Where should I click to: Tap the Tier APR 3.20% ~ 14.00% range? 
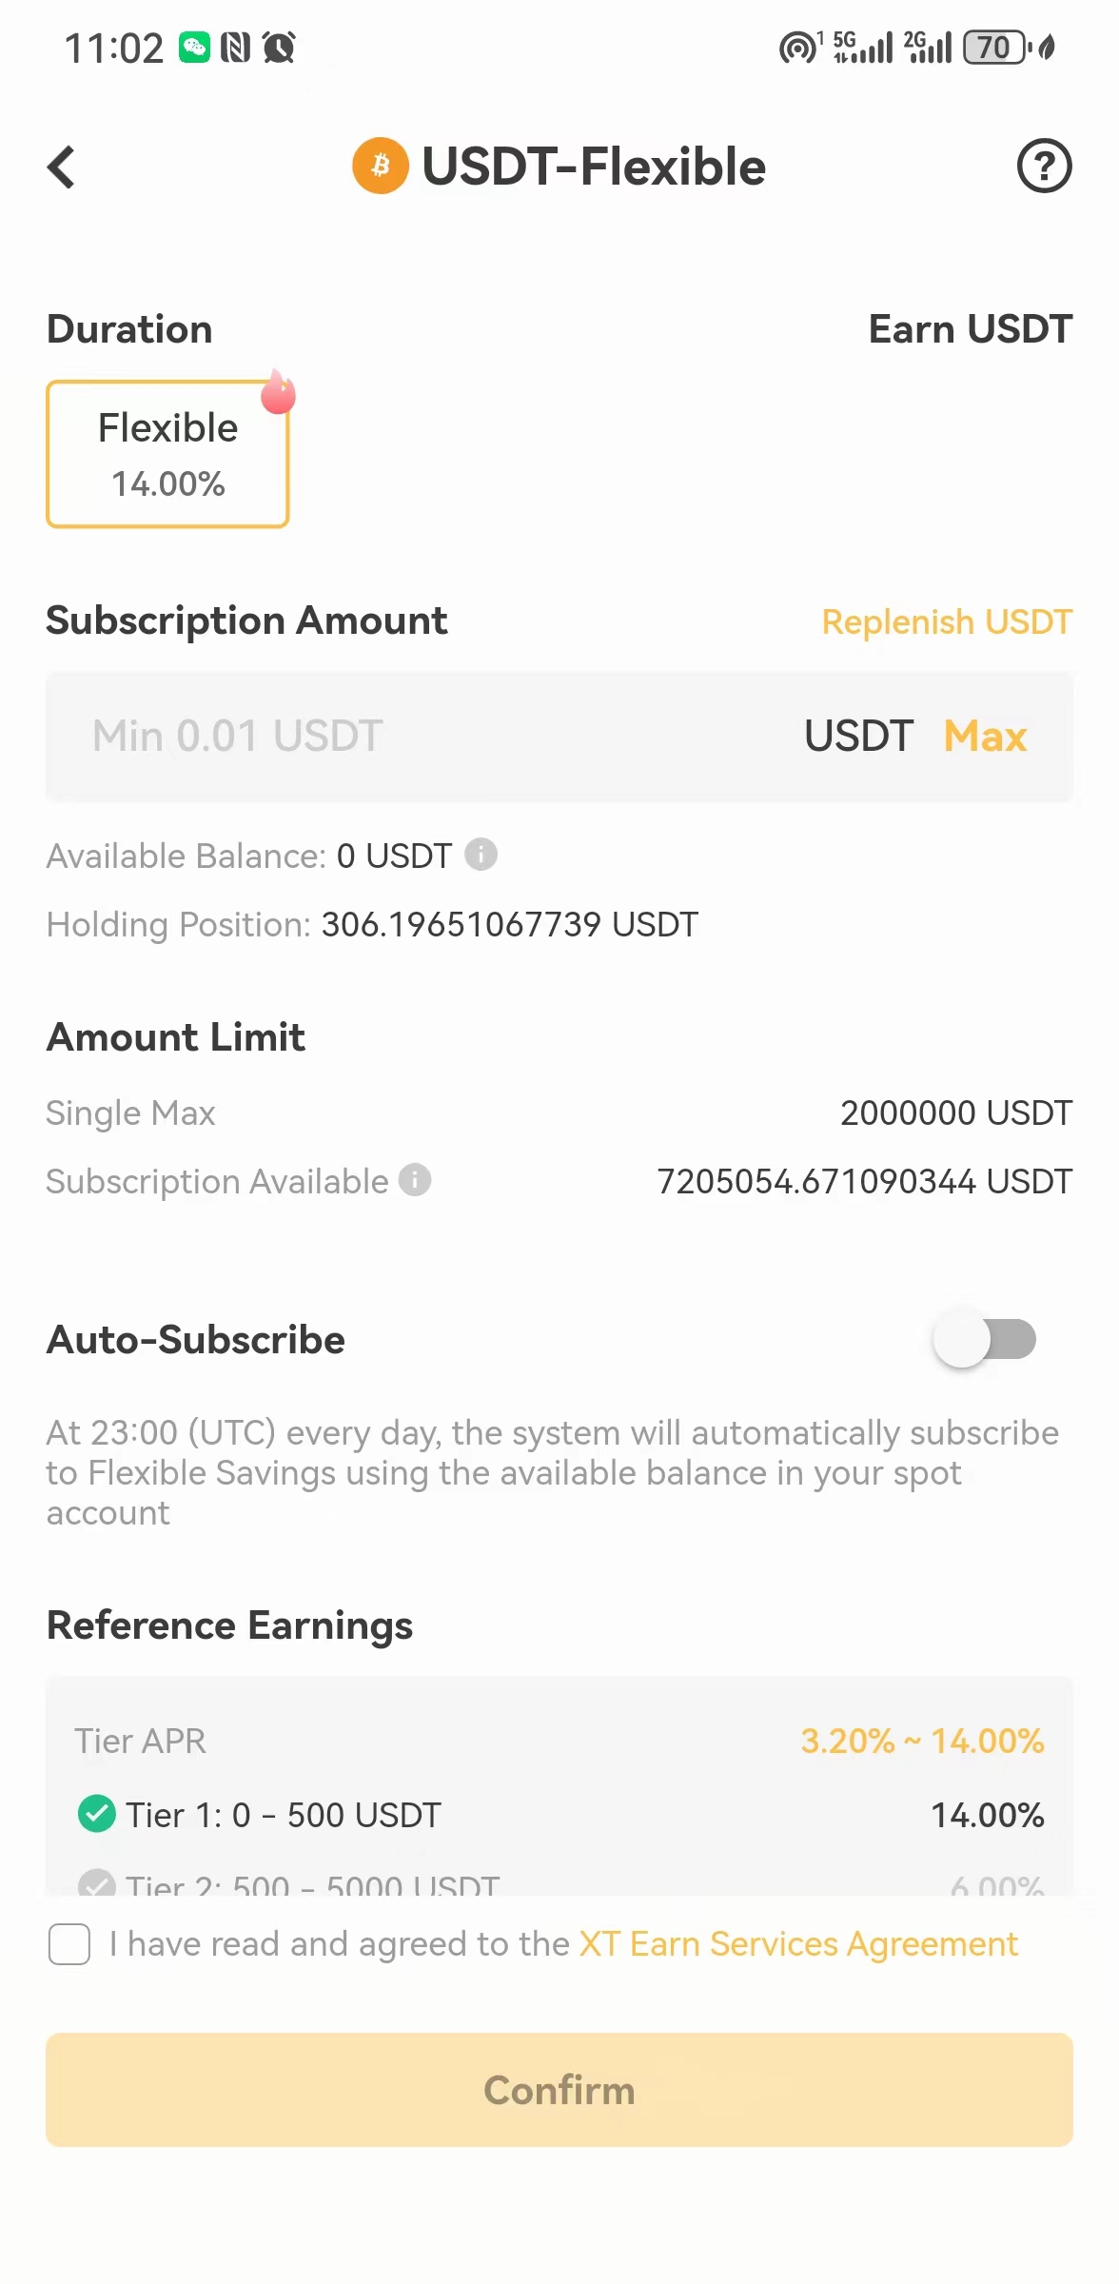click(x=921, y=1741)
